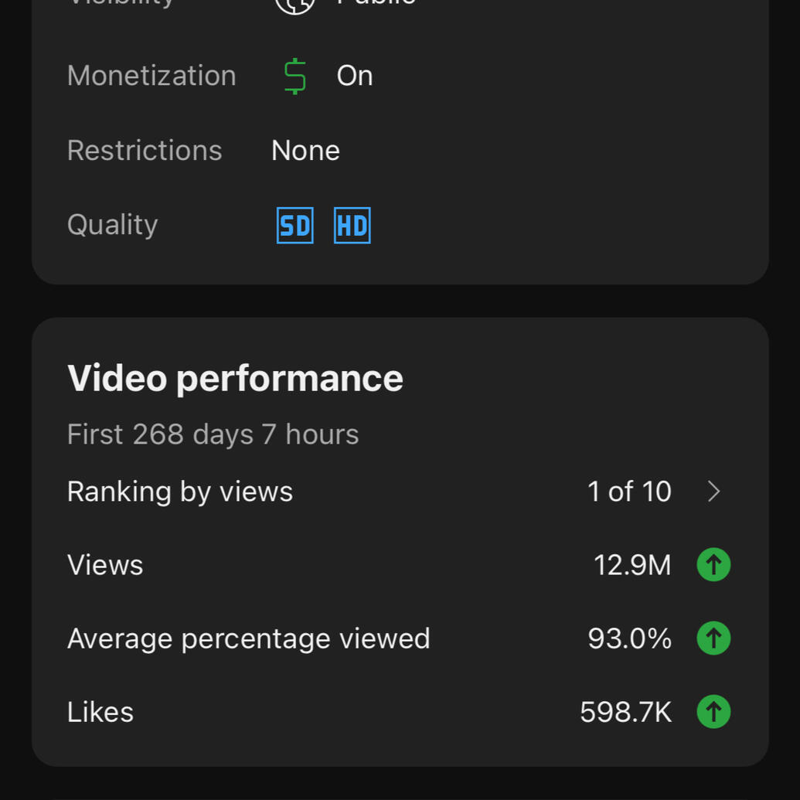Click the globe visibility icon

295,5
